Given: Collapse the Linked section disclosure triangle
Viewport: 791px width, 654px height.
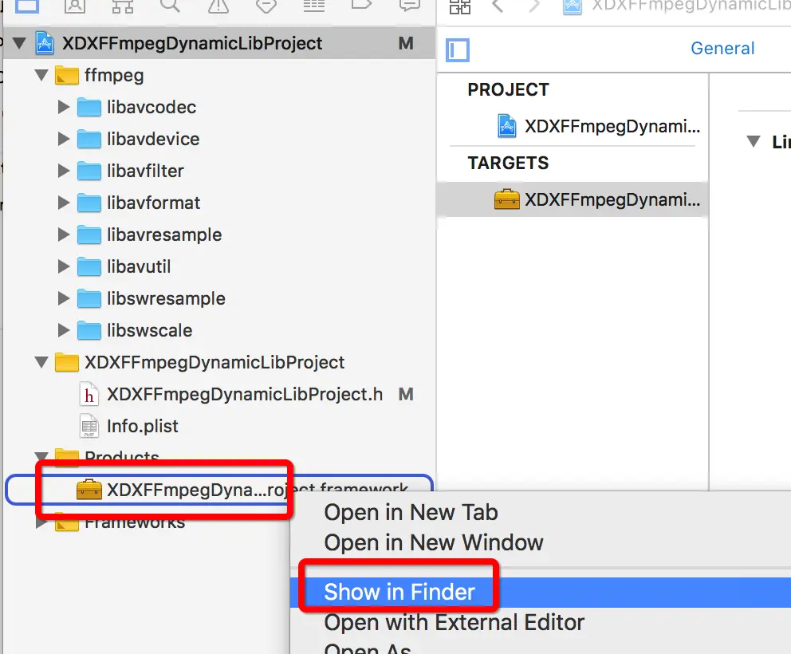Looking at the screenshot, I should (754, 141).
